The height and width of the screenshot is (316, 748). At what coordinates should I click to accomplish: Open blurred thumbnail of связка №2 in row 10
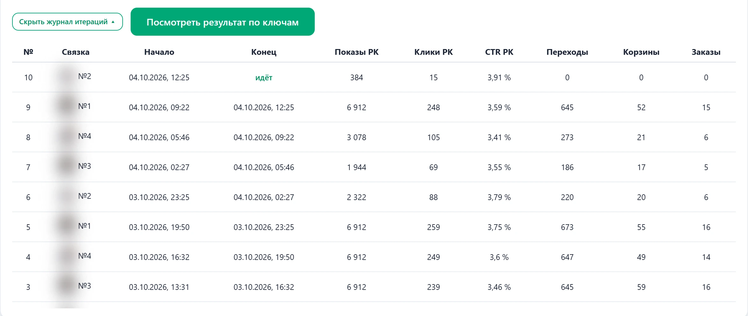point(67,76)
